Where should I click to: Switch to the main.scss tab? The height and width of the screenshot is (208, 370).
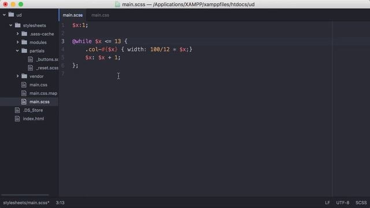tap(73, 15)
